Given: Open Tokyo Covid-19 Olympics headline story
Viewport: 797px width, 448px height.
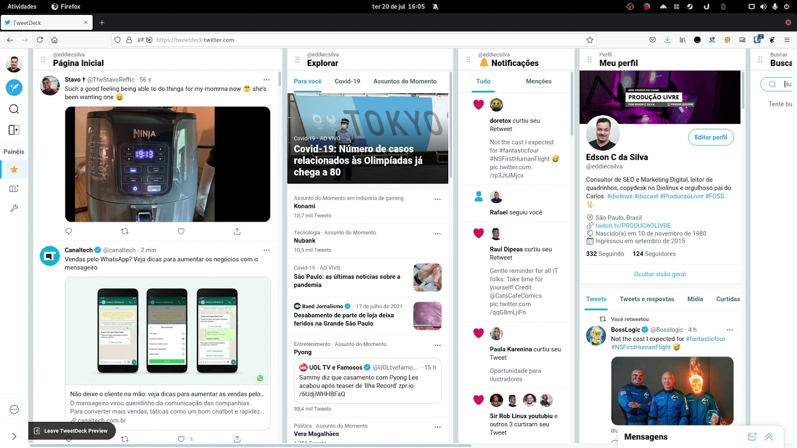Looking at the screenshot, I should [x=367, y=138].
